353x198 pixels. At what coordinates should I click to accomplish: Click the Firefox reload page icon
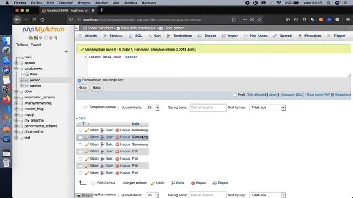[x=34, y=20]
